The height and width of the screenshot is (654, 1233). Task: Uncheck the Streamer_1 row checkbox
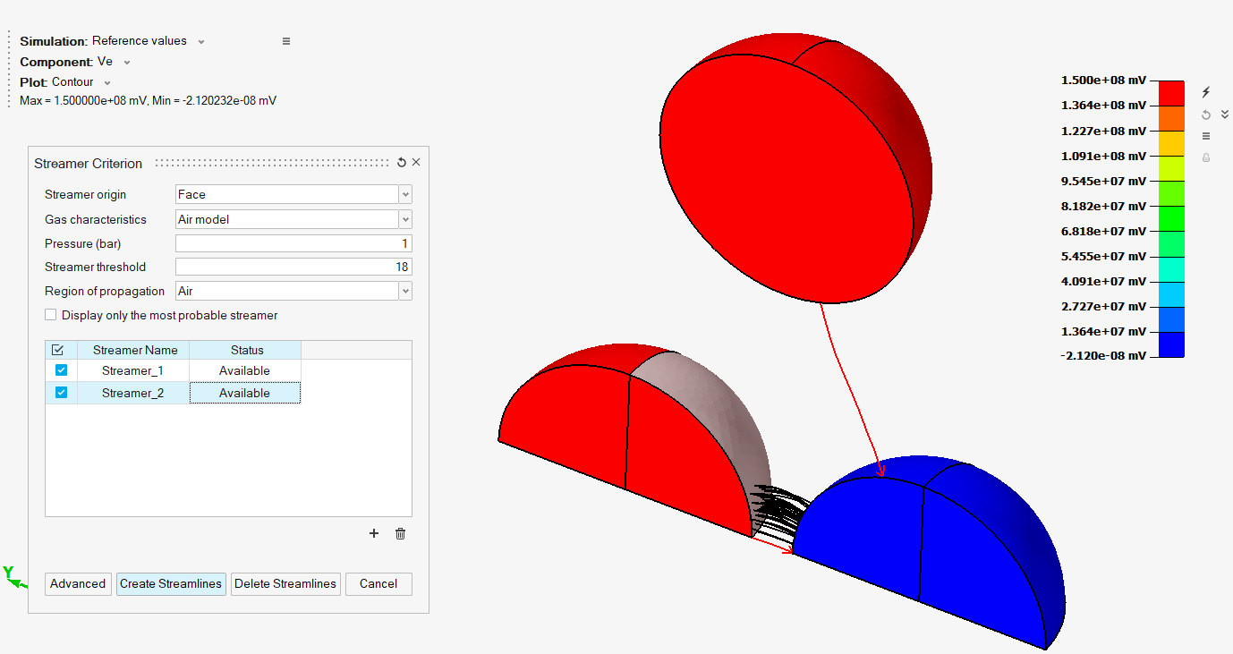pos(61,370)
